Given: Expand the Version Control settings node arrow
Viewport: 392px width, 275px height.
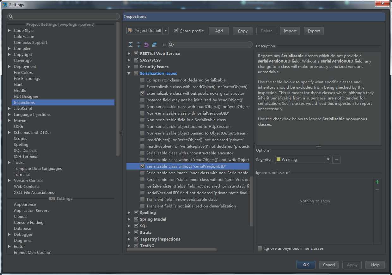Looking at the screenshot, I should click(9, 181).
